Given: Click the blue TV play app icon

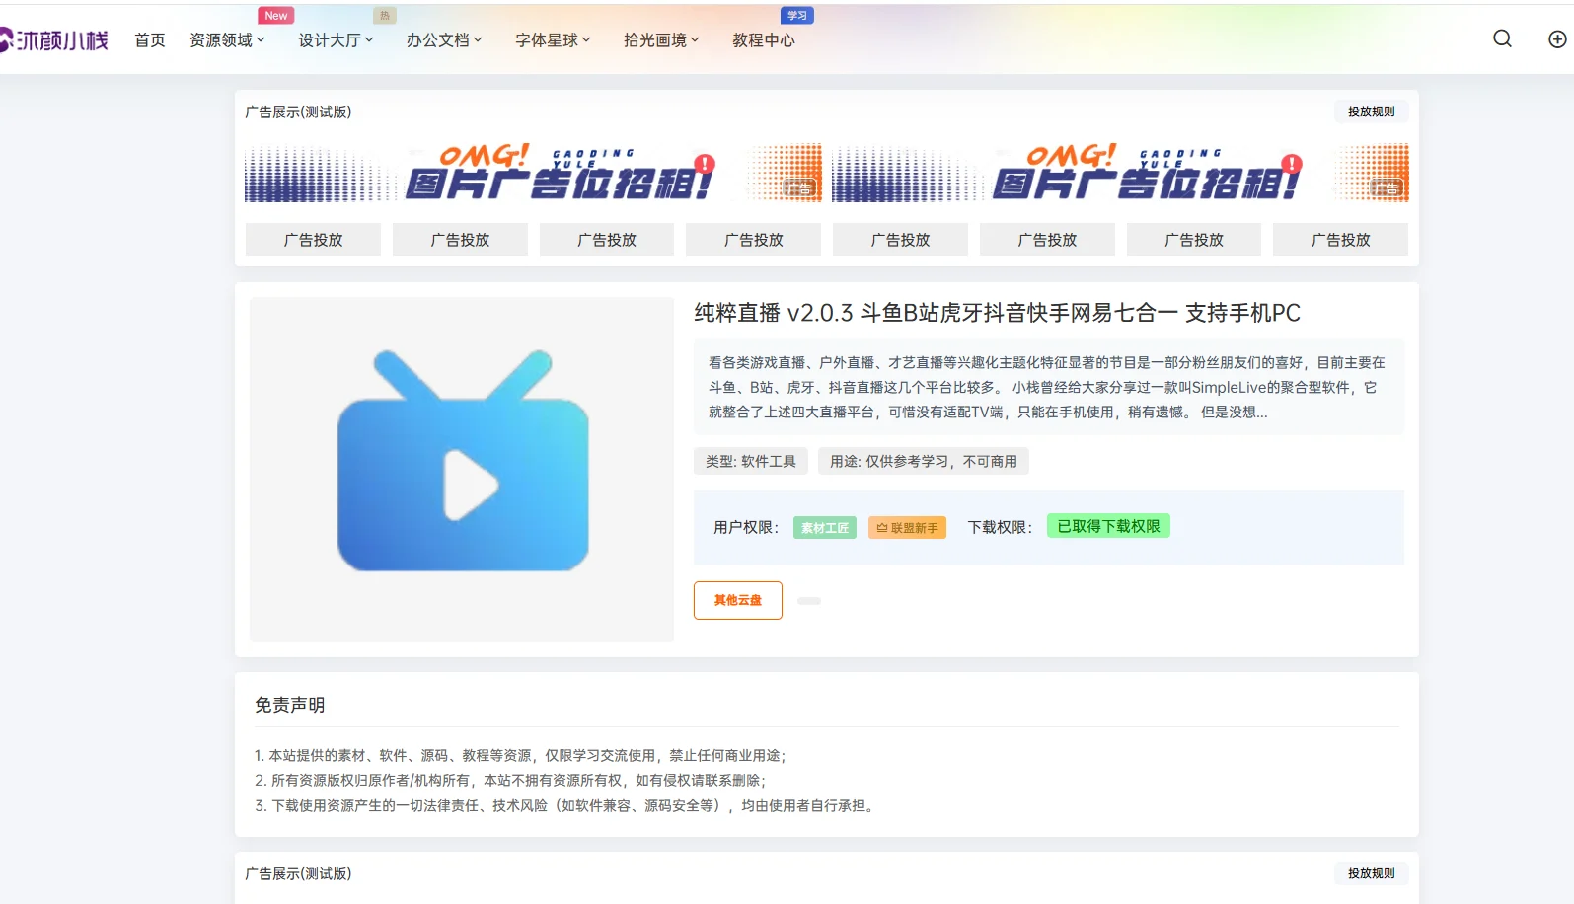Looking at the screenshot, I should click(x=462, y=462).
